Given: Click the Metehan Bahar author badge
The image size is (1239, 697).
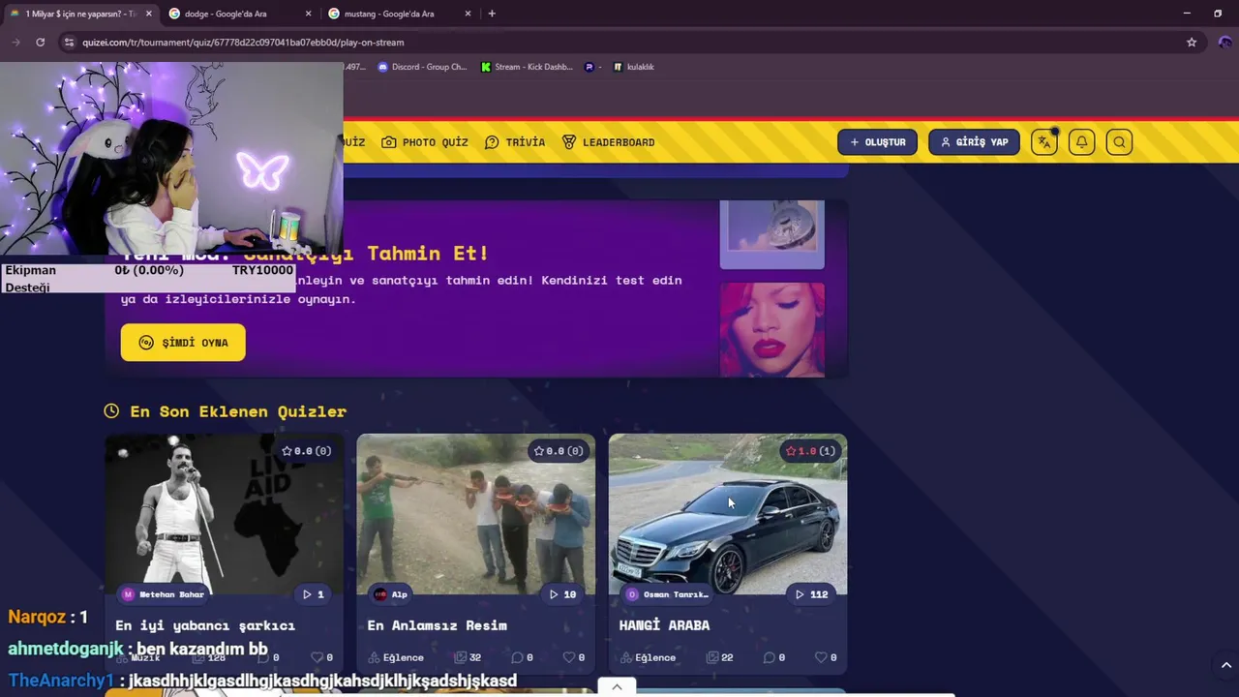Looking at the screenshot, I should point(163,594).
